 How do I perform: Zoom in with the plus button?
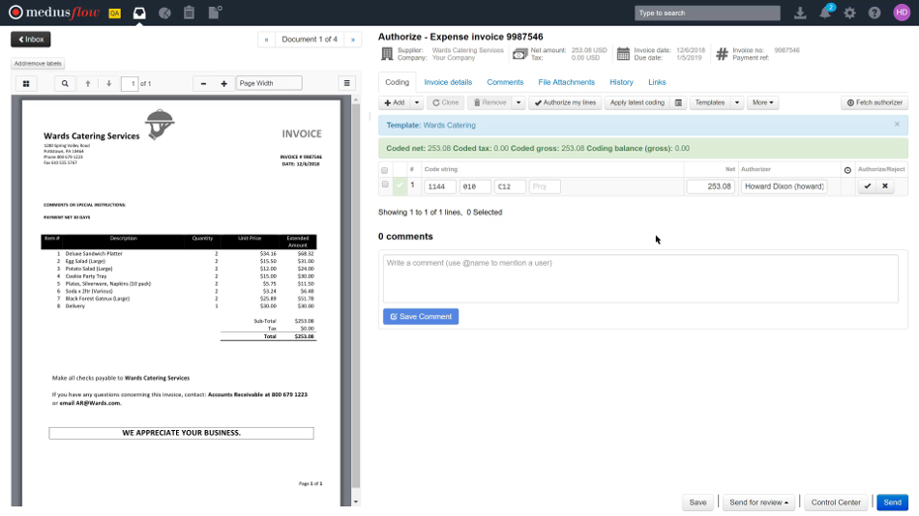pos(223,84)
